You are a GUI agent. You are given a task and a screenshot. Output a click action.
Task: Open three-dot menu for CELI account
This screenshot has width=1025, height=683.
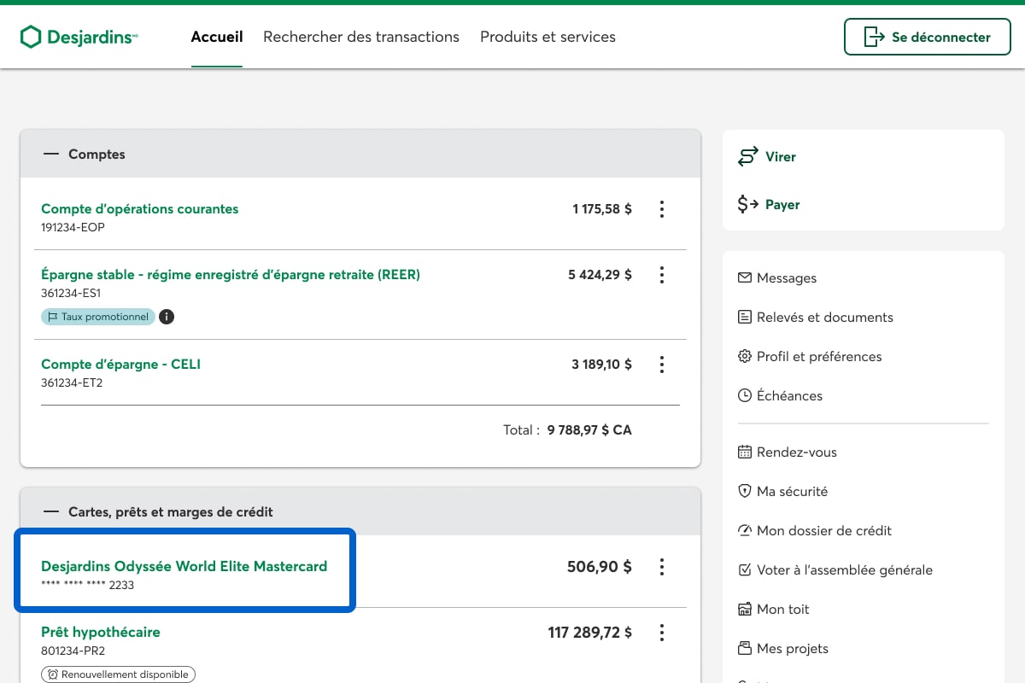pos(661,365)
